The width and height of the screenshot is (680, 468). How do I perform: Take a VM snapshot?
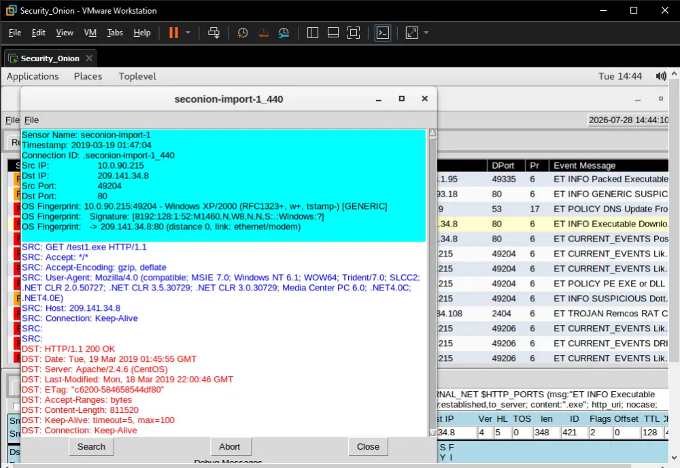[x=243, y=33]
